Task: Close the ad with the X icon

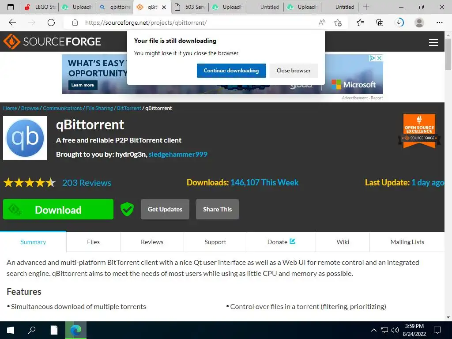Action: pos(380,58)
